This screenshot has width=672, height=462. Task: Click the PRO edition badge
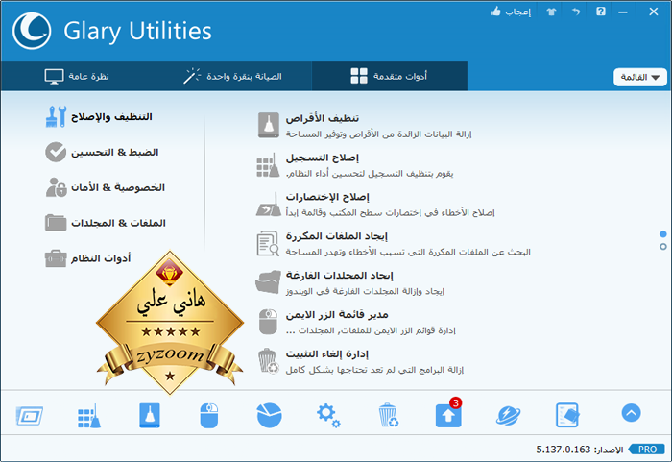pos(646,450)
